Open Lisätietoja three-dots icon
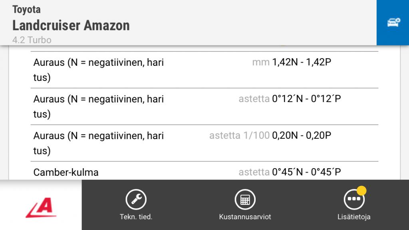Image resolution: width=409 pixels, height=230 pixels. (x=354, y=199)
